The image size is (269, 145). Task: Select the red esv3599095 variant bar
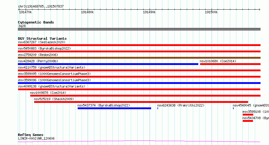(x=139, y=77)
